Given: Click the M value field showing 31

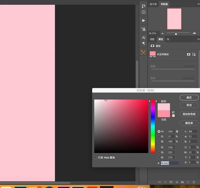Looking at the screenshot, I should tap(192, 152).
